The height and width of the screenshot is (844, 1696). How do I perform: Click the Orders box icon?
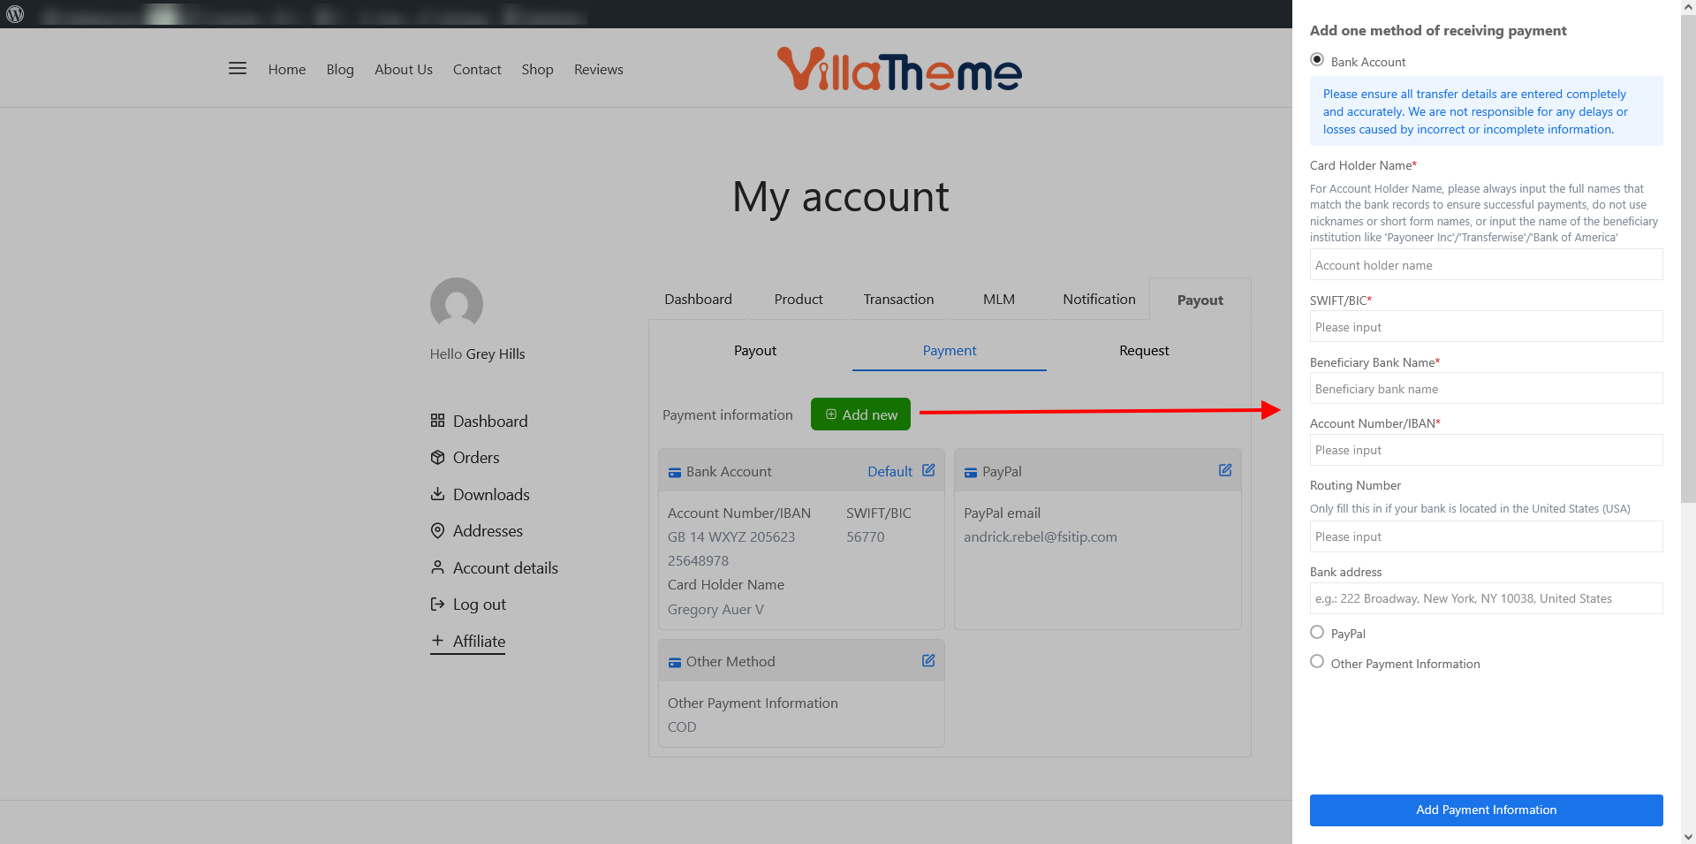(437, 457)
